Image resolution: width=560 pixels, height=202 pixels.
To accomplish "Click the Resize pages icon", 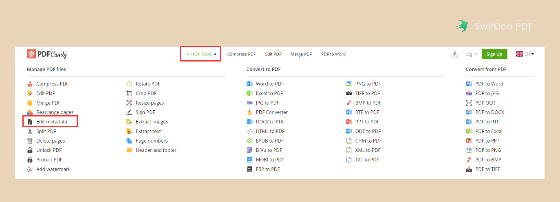I will 129,103.
